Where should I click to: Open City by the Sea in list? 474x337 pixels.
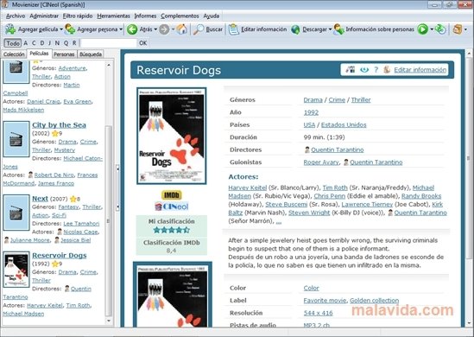tap(59, 125)
